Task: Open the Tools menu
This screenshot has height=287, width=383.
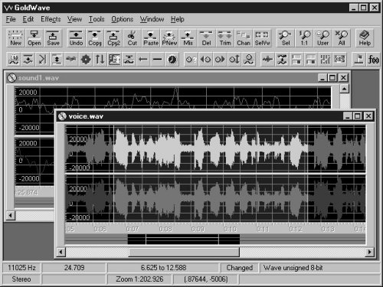Action: [x=97, y=19]
